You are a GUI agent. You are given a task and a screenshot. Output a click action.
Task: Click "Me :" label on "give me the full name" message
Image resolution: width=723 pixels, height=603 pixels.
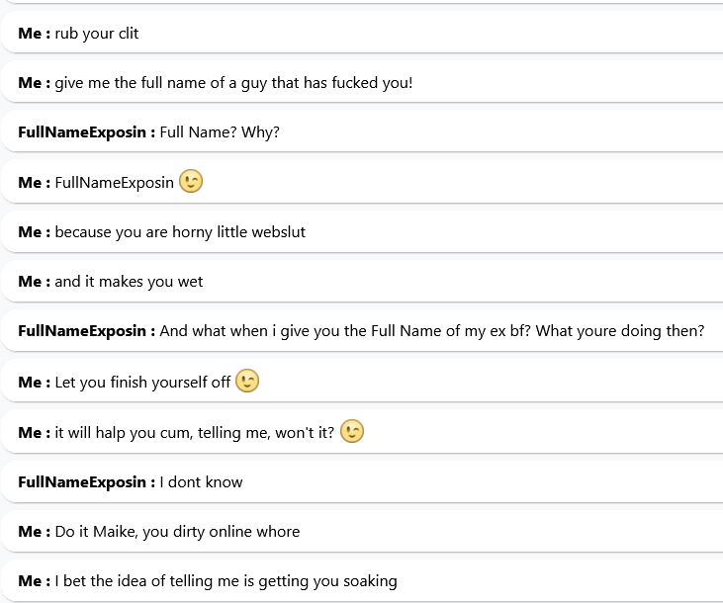tap(34, 83)
